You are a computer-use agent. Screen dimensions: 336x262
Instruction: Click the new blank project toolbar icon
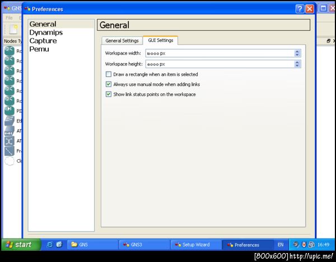click(x=13, y=29)
